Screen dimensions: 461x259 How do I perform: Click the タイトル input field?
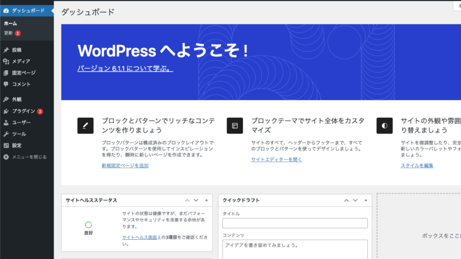tap(295, 223)
